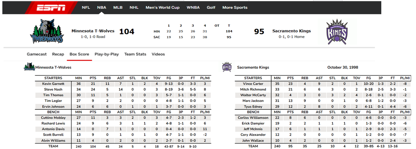Click BENCH header in Timberwolves table
The image size is (416, 149).
point(54,112)
